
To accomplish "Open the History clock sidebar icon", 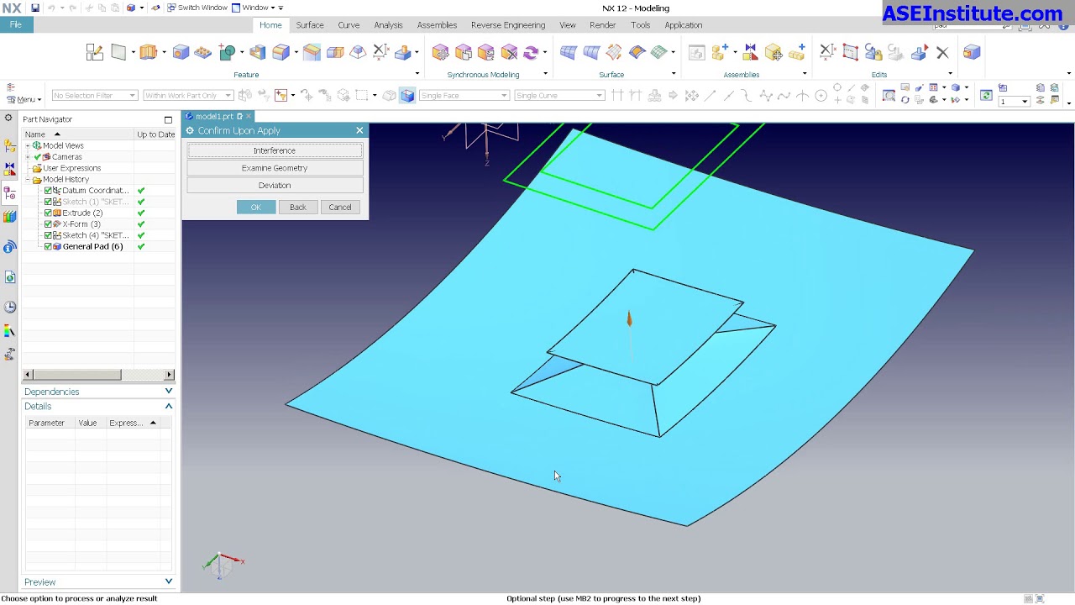I will 9,307.
